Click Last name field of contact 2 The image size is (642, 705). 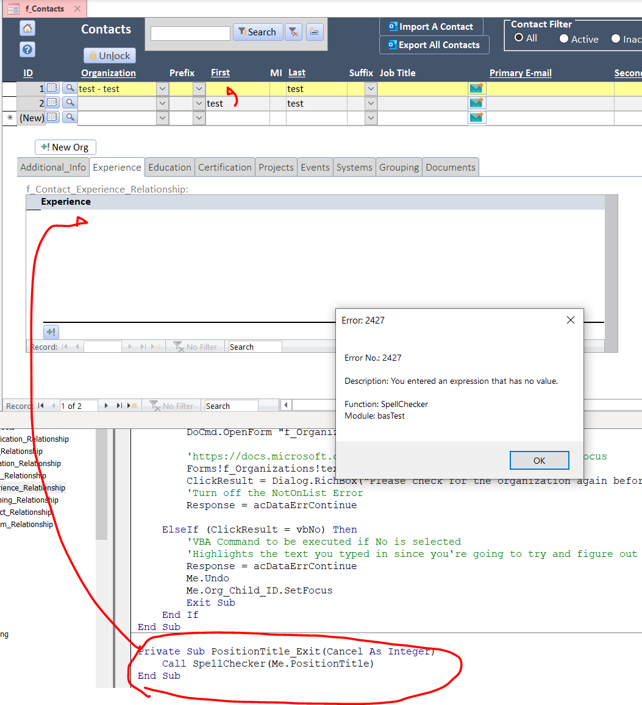(316, 103)
